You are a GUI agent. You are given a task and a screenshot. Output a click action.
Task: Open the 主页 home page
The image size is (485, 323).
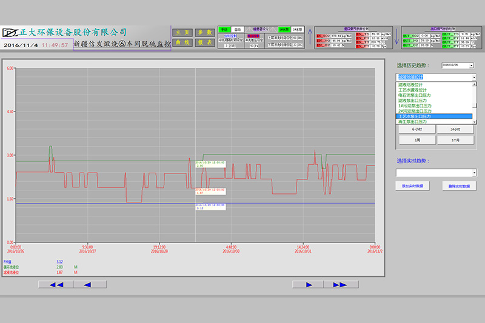(x=183, y=32)
